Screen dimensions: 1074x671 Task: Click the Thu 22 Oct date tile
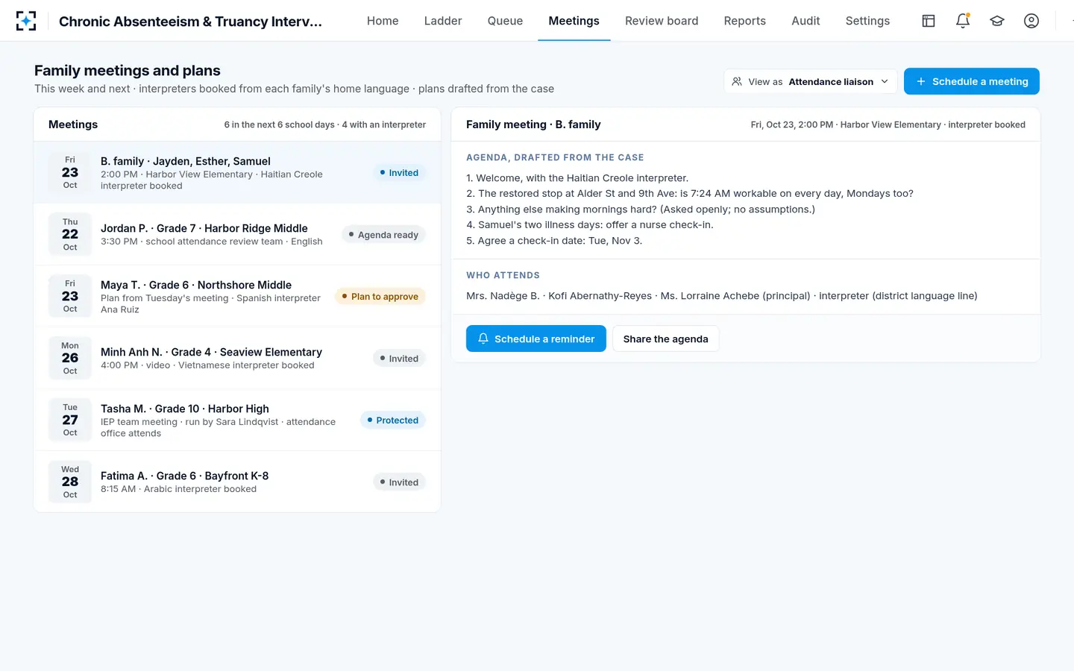point(70,234)
